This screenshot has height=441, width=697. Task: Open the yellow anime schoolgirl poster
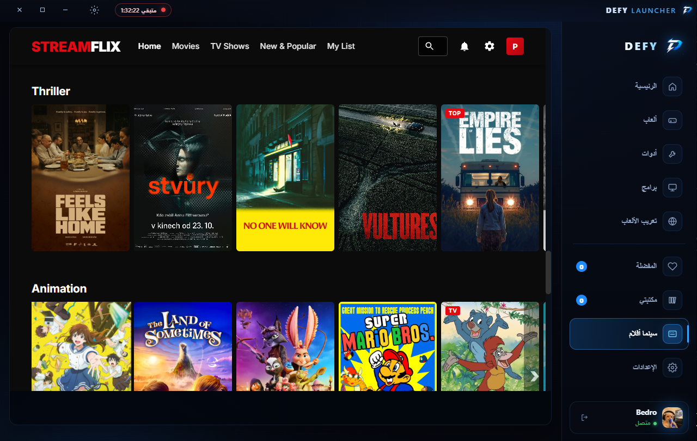(81, 346)
